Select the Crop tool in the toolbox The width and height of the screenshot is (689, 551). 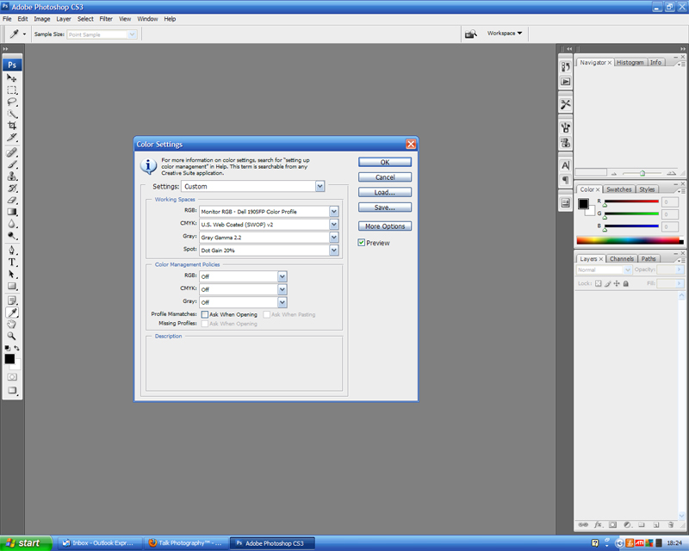12,126
